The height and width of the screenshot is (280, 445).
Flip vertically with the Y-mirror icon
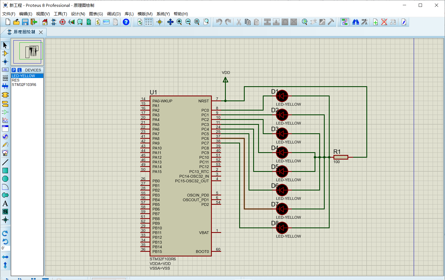click(5, 265)
